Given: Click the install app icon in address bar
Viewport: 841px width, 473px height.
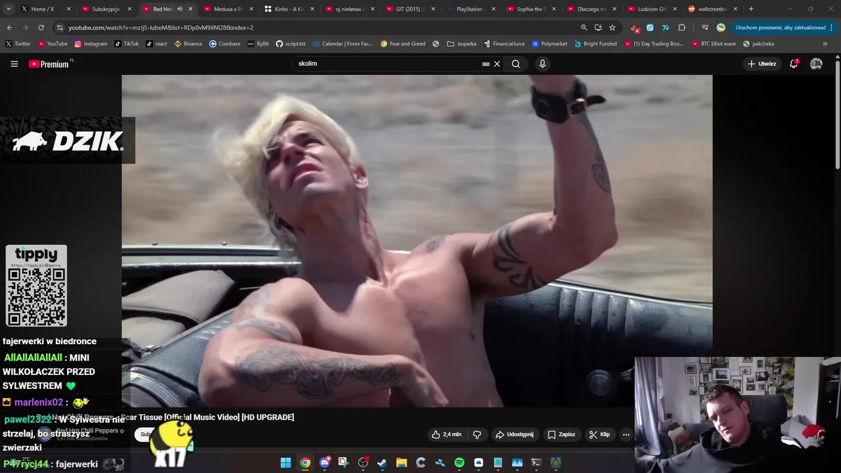Looking at the screenshot, I should (x=598, y=28).
